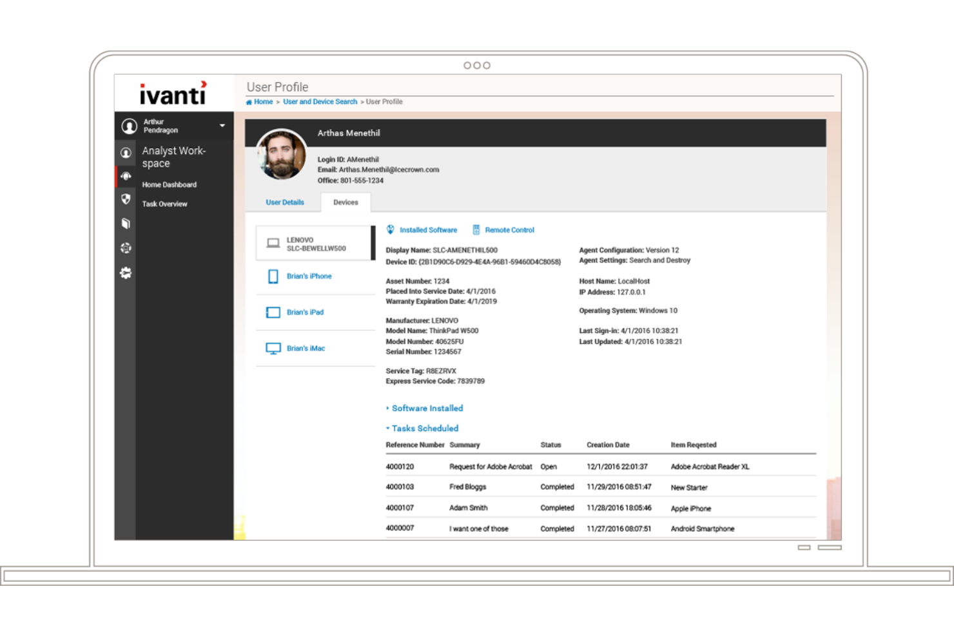
Task: Click the 12/1/2016 22:01:37 creation date
Action: [x=617, y=467]
